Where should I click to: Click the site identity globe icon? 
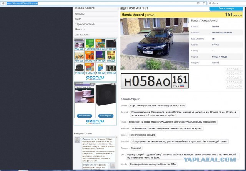pos(3,3)
